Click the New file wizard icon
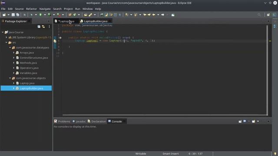This screenshot has height=156, width=278. 4,15
